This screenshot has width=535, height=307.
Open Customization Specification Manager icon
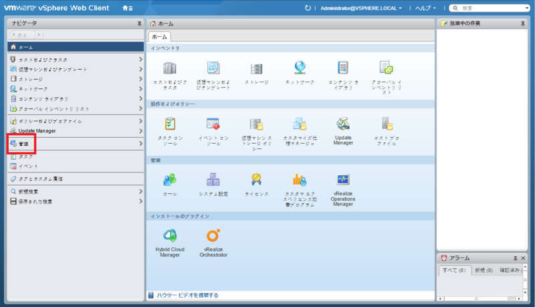pos(300,124)
